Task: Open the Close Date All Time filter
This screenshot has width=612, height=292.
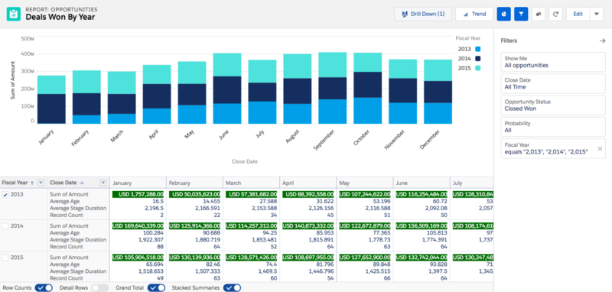Action: click(x=553, y=83)
